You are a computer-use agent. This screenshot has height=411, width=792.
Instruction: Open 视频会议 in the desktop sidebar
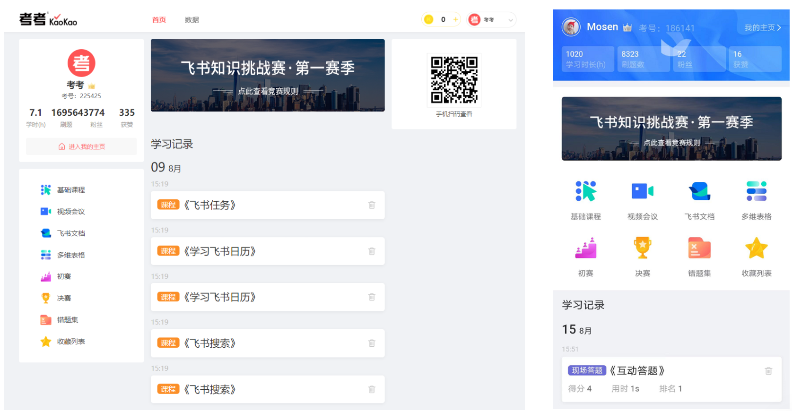coord(63,212)
